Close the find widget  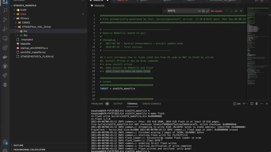coord(241,11)
